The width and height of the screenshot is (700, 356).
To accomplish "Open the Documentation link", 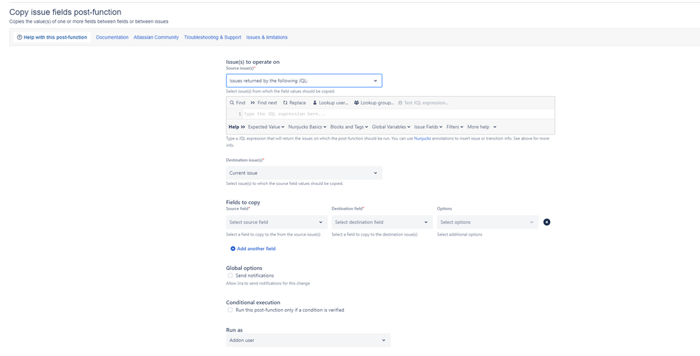I will coord(112,38).
